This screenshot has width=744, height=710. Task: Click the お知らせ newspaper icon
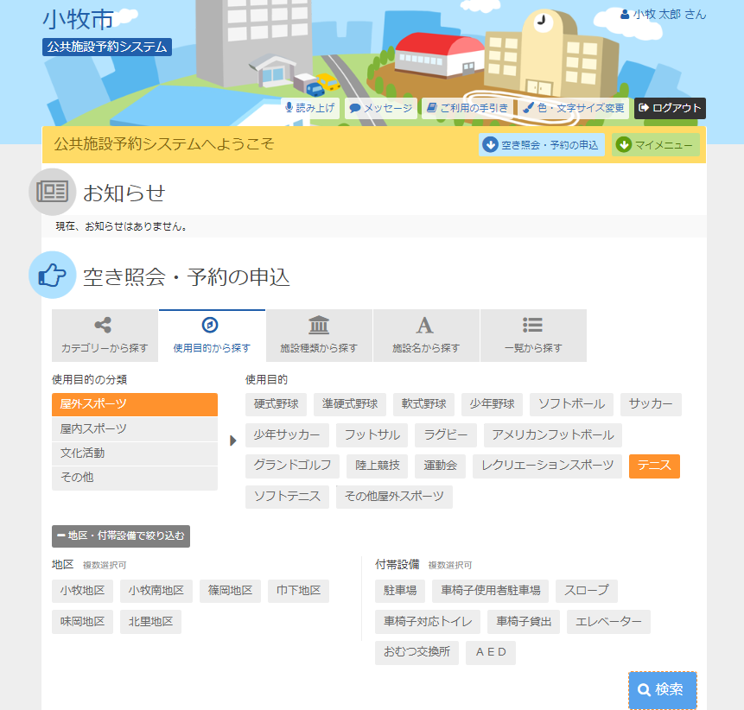[51, 192]
